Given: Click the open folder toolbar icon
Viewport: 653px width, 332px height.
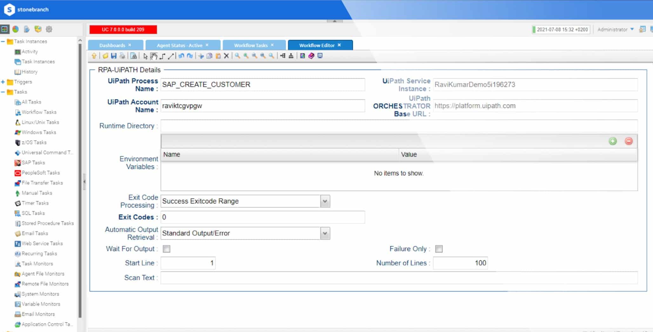Looking at the screenshot, I should click(105, 56).
